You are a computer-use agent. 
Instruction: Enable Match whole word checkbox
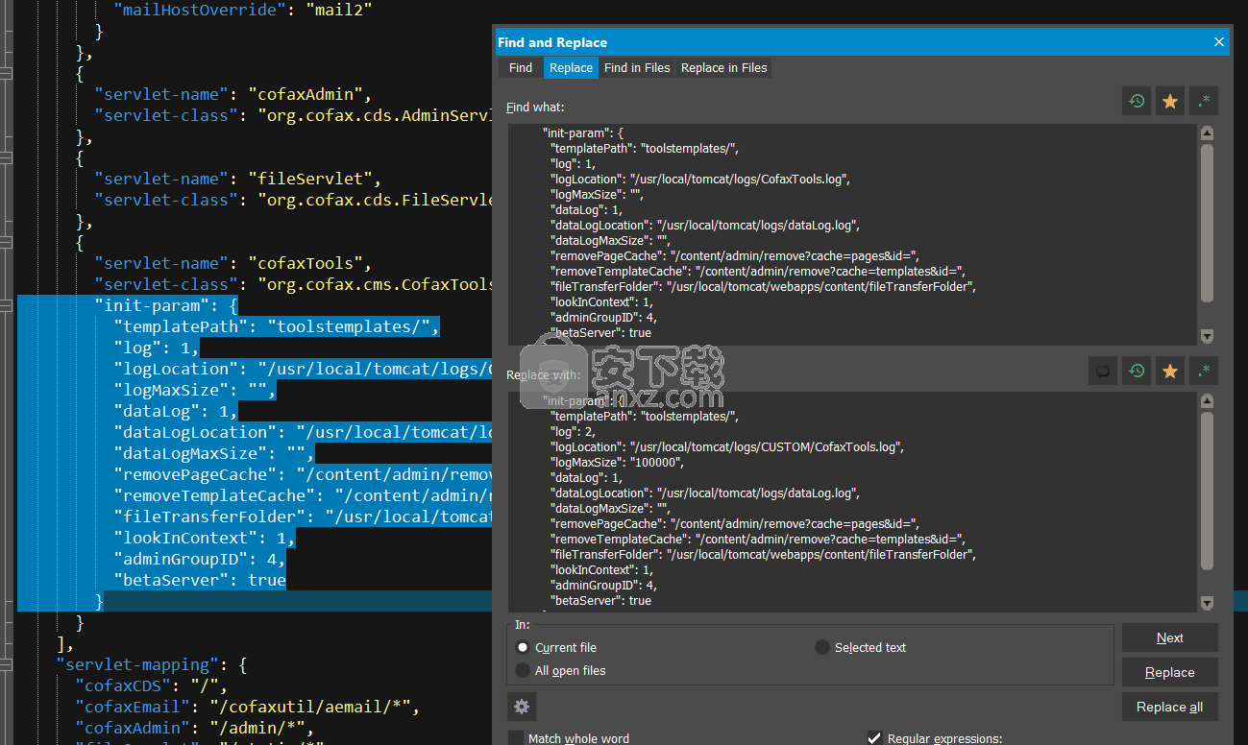click(x=516, y=738)
